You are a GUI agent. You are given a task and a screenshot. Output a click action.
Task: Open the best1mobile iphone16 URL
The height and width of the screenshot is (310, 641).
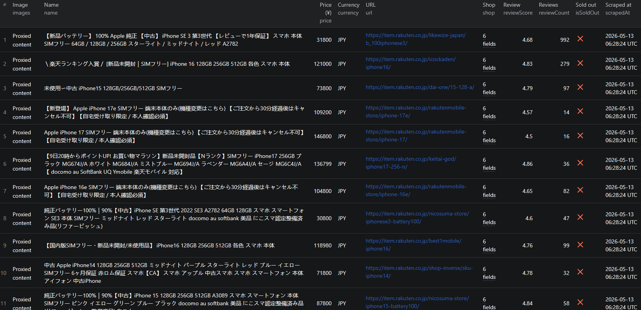413,245
